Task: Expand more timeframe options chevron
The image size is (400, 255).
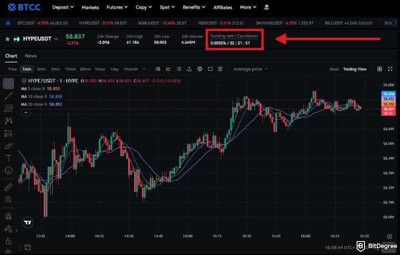Action: click(144, 69)
